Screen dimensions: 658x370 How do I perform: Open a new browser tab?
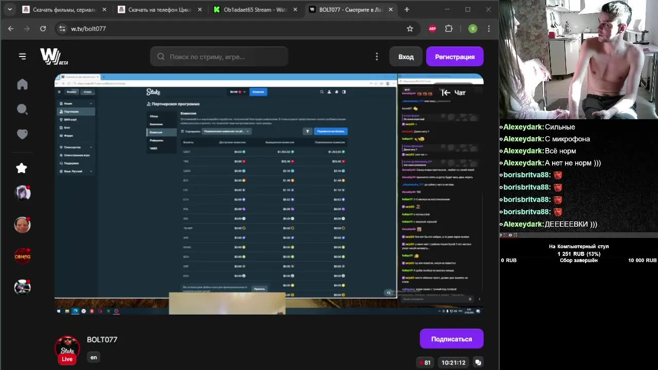(x=407, y=9)
